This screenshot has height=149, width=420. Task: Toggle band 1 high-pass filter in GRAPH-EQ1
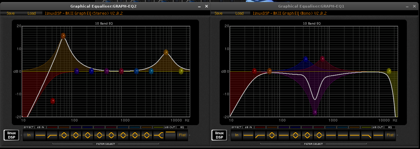(x=260, y=135)
